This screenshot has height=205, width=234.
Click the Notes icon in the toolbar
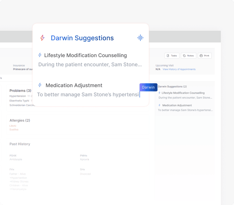[x=184, y=56]
